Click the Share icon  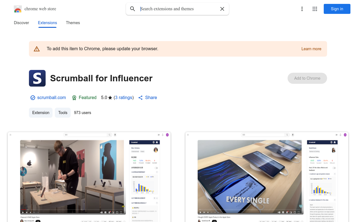coord(140,98)
